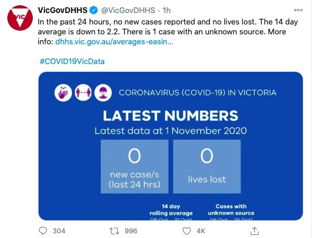
Task: Click the hand washing icon in the image
Action: pos(63,93)
